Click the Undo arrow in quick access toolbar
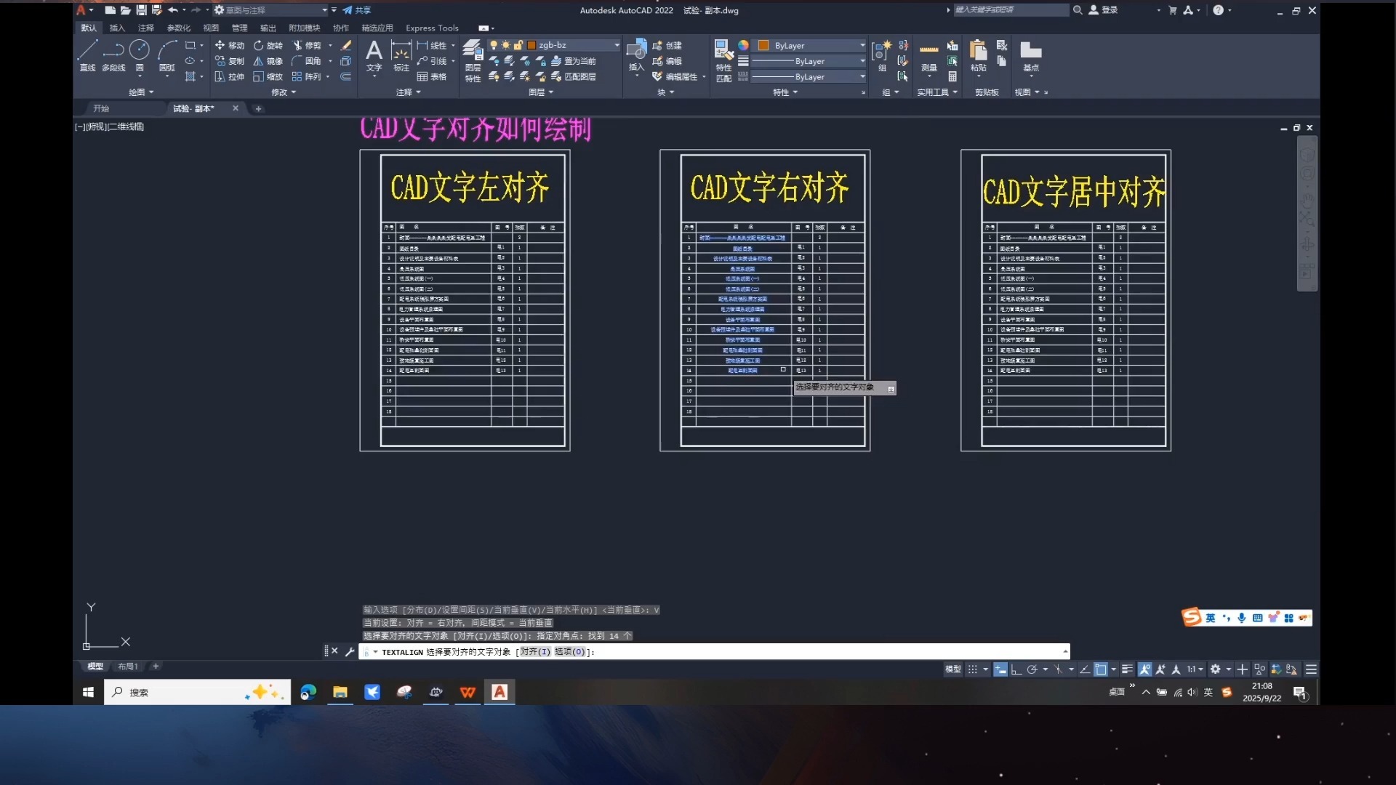Screen dimensions: 1396x785 click(x=172, y=10)
